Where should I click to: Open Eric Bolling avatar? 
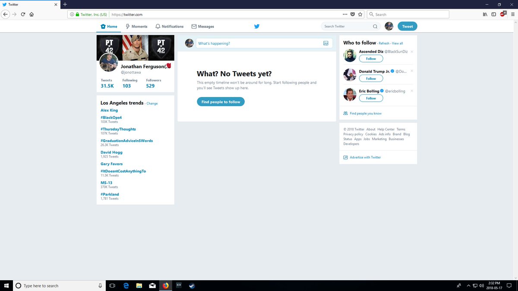coord(350,95)
